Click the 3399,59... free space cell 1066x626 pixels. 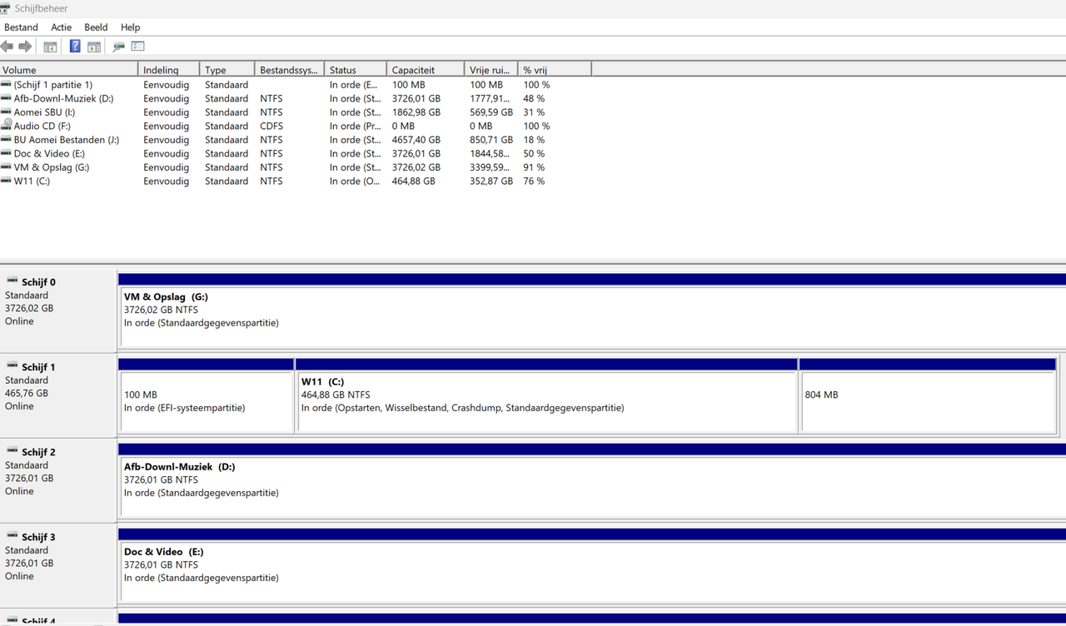[490, 166]
